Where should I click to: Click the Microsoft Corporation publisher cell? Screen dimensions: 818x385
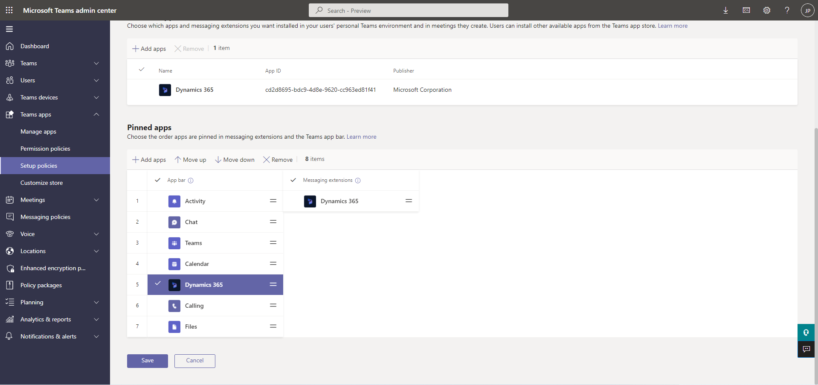[422, 90]
